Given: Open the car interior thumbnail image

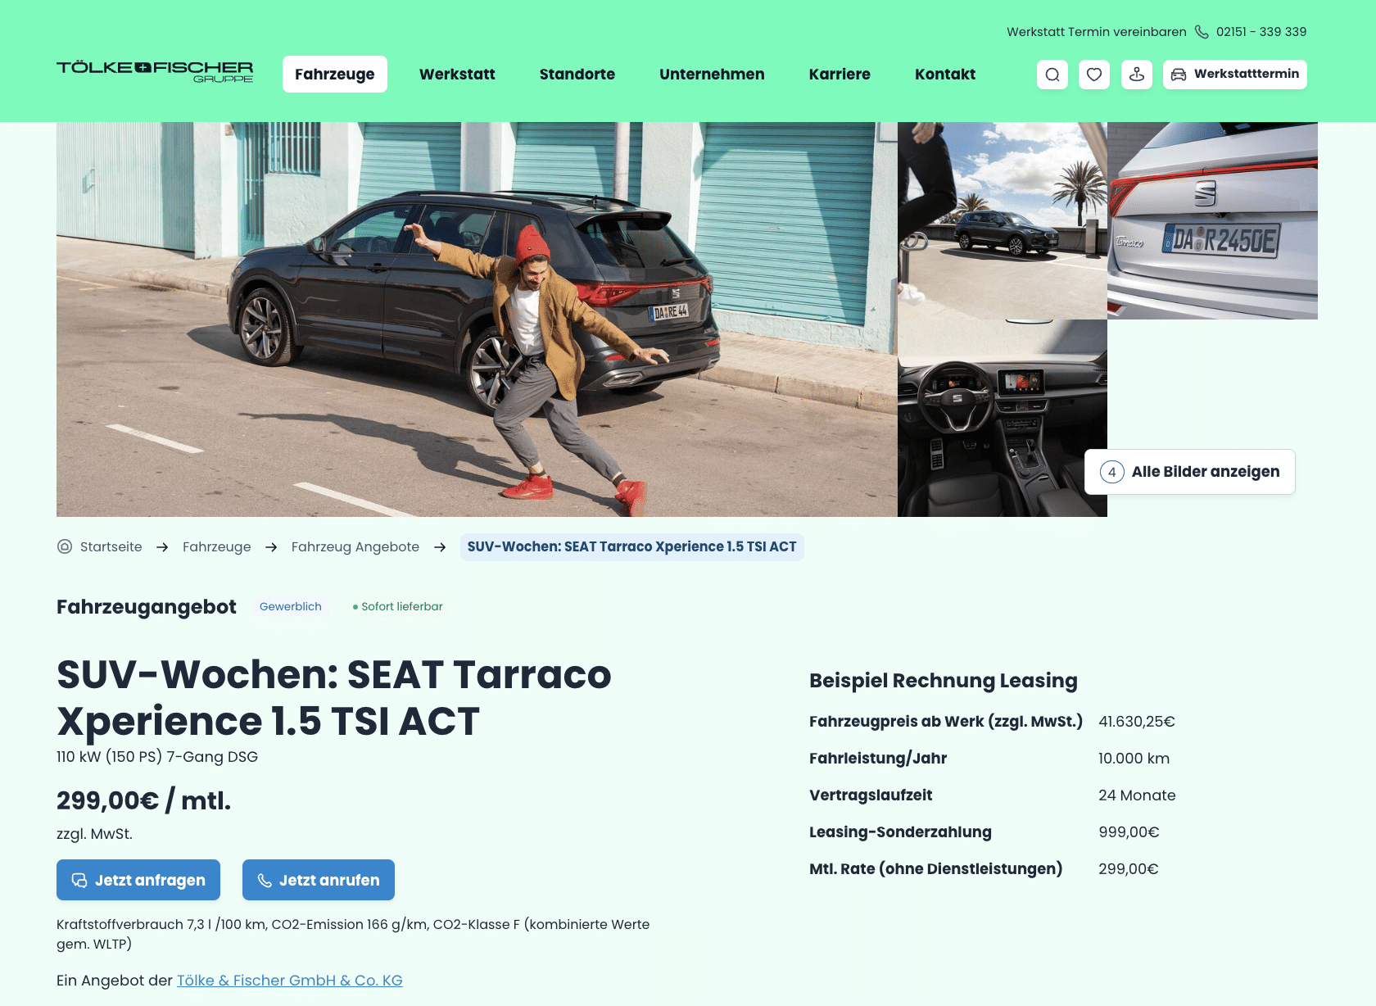Looking at the screenshot, I should (x=1003, y=418).
